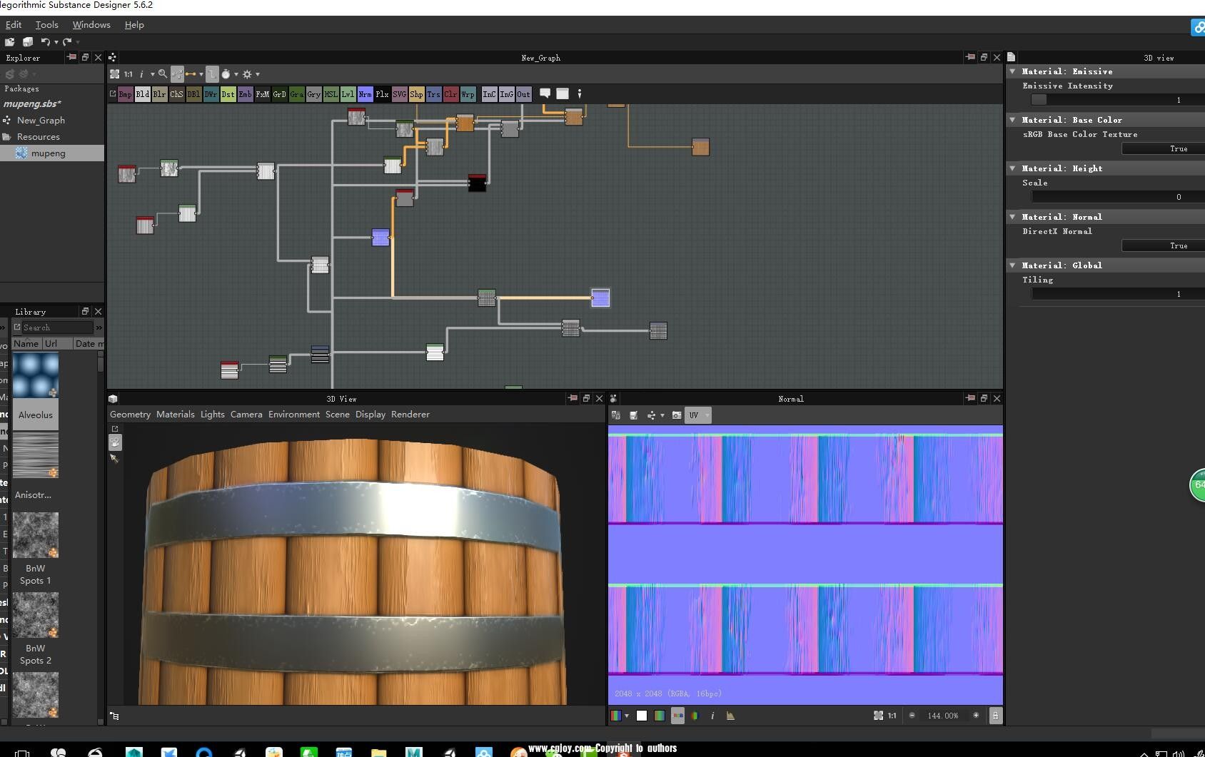The width and height of the screenshot is (1205, 757).
Task: Click the Levels (Lvl) node button
Action: [348, 94]
